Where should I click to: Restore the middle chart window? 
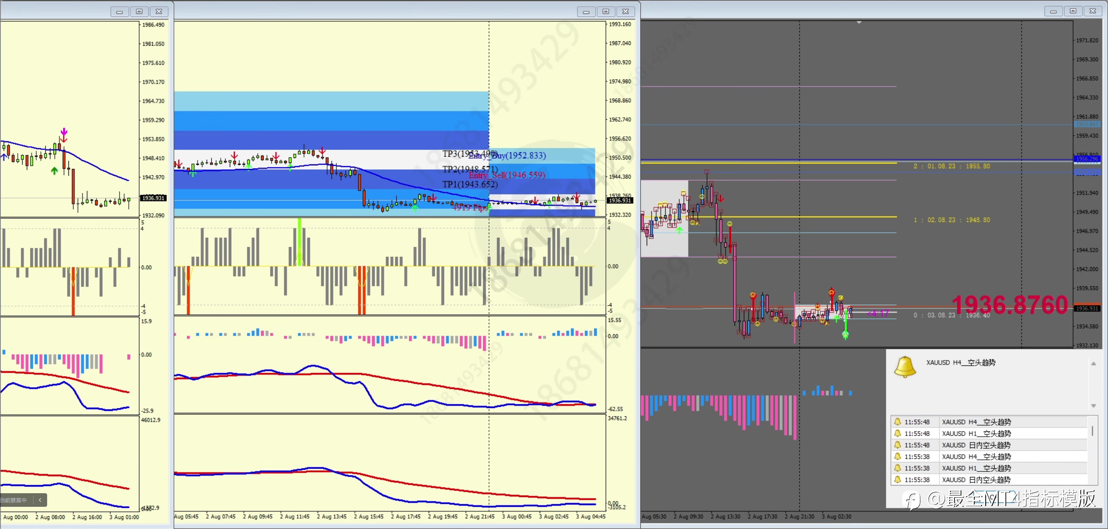click(605, 11)
